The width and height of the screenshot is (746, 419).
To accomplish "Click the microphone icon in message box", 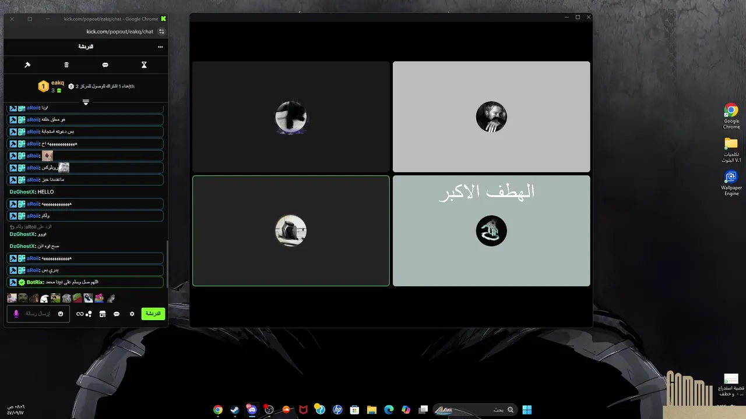I will [16, 314].
